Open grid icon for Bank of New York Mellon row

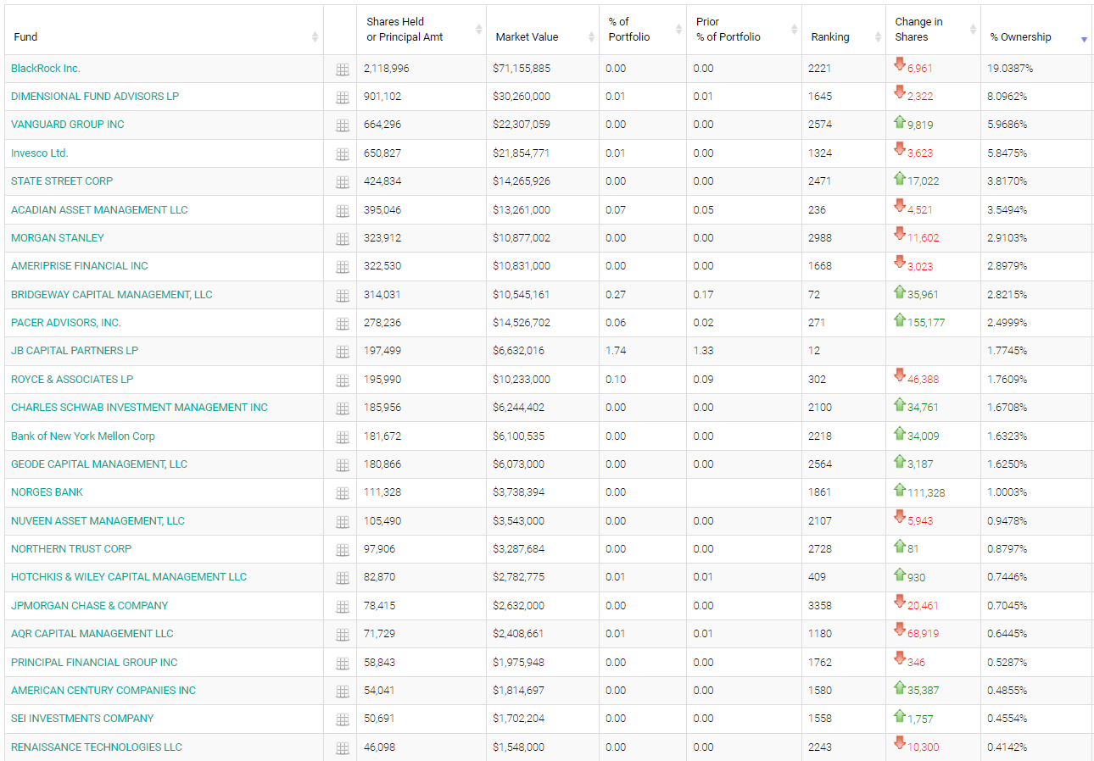coord(343,437)
